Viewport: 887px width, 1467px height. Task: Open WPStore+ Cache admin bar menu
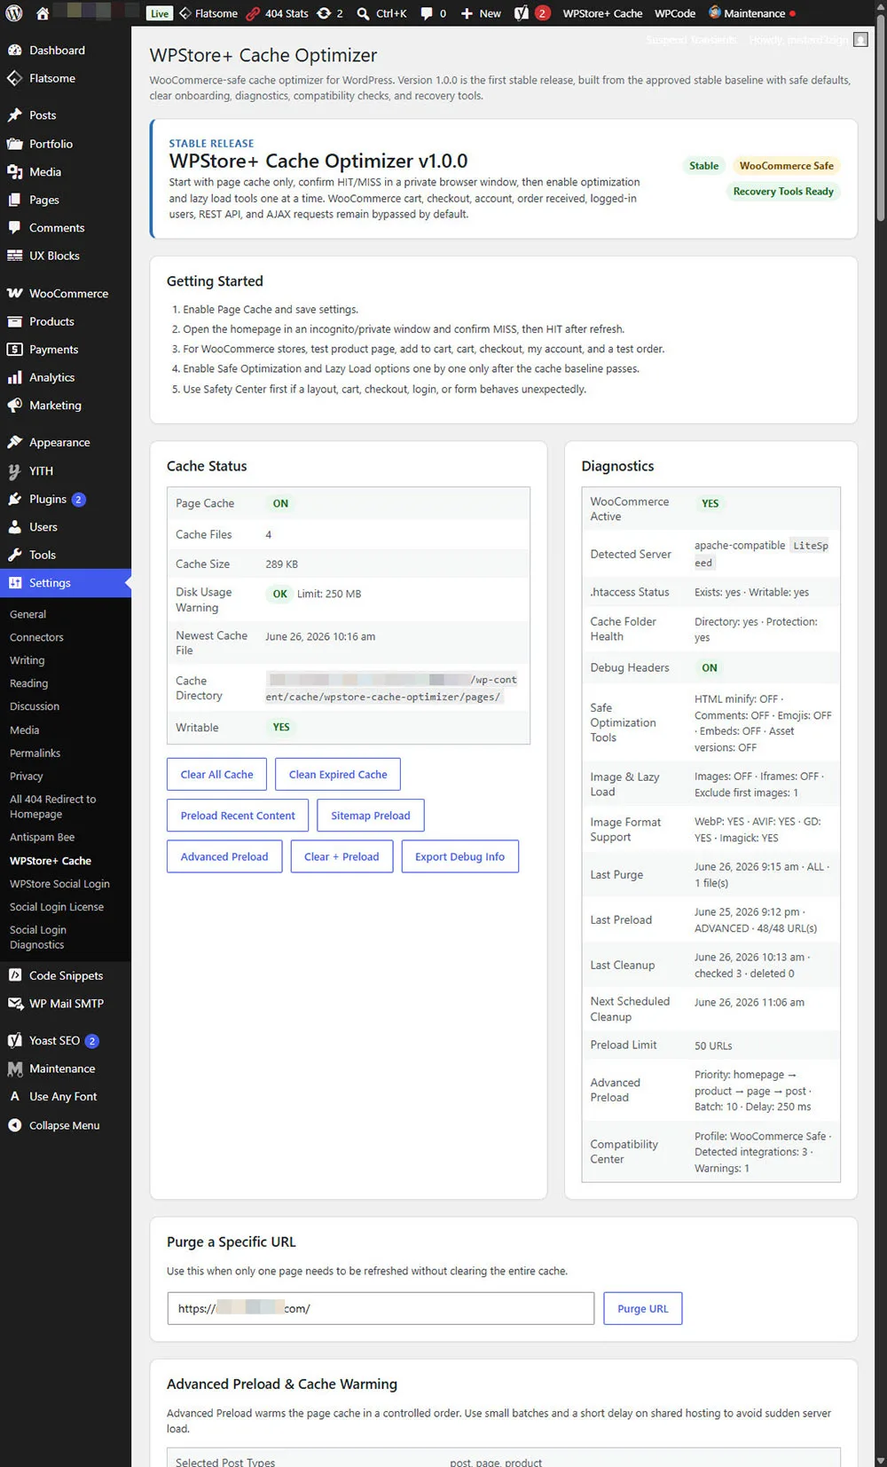pyautogui.click(x=602, y=13)
